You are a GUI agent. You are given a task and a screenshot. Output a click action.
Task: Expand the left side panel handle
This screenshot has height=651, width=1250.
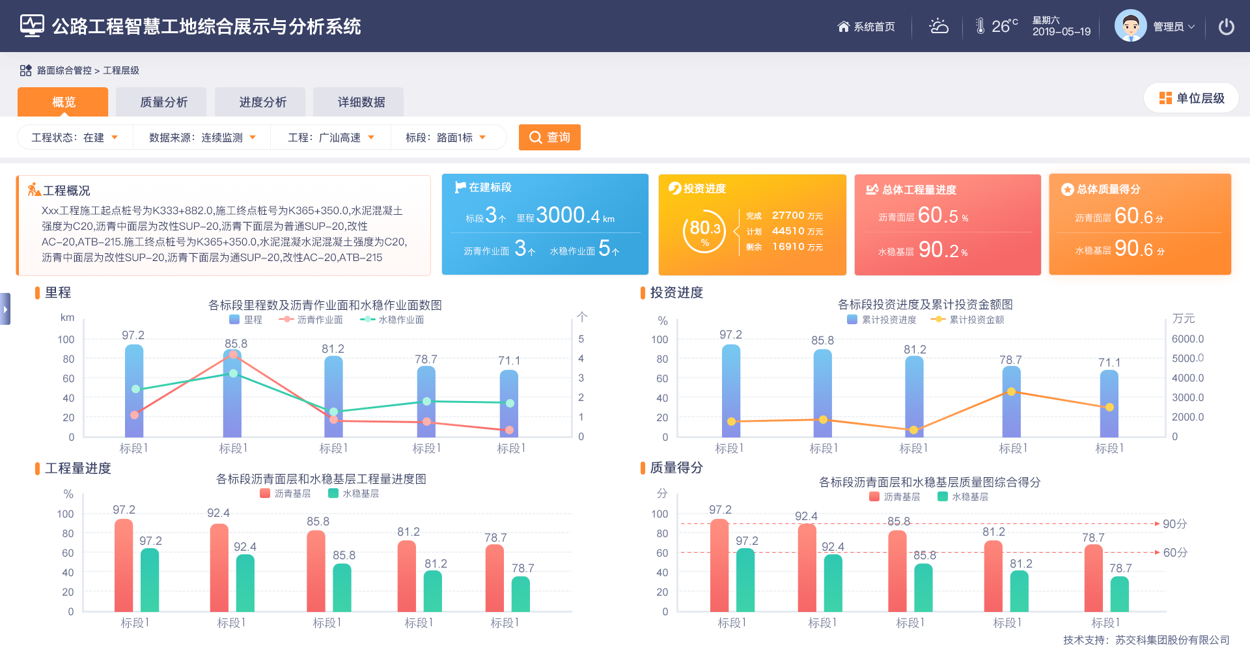(5, 309)
